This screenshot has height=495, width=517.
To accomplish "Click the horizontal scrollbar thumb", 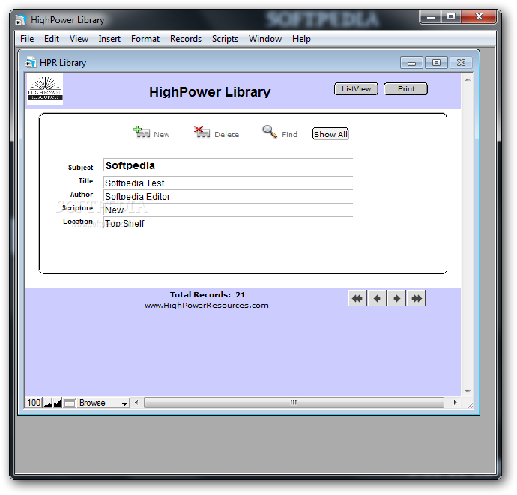I will (x=294, y=402).
